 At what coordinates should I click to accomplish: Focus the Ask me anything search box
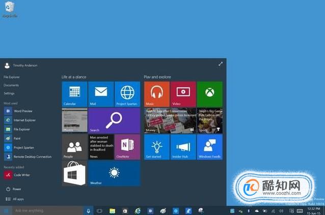tap(48, 210)
